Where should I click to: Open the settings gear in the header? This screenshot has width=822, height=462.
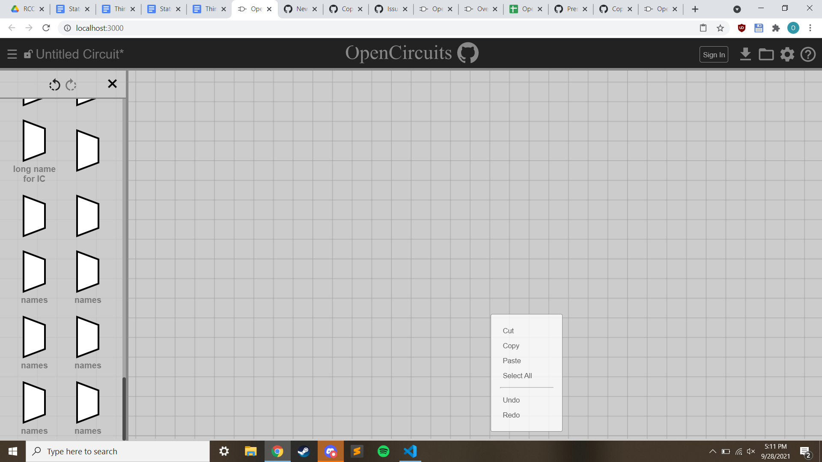point(787,54)
